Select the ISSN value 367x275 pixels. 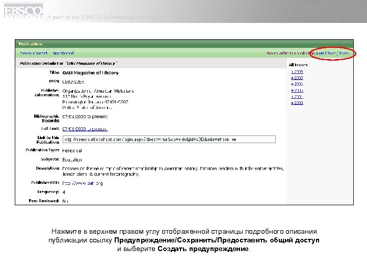coord(73,82)
